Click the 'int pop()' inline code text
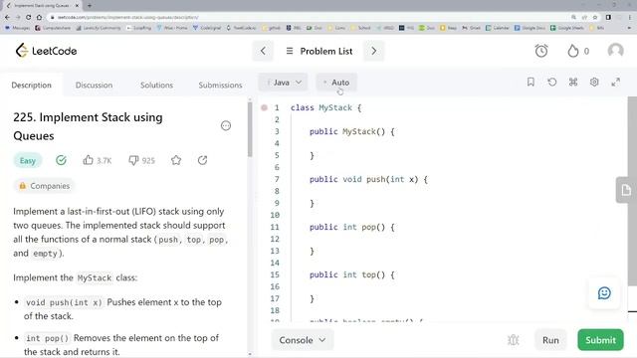637x358 pixels. [x=48, y=338]
